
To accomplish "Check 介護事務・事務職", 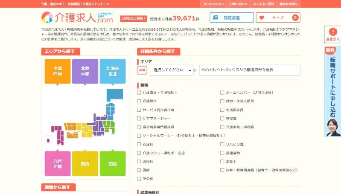I will [222, 127].
